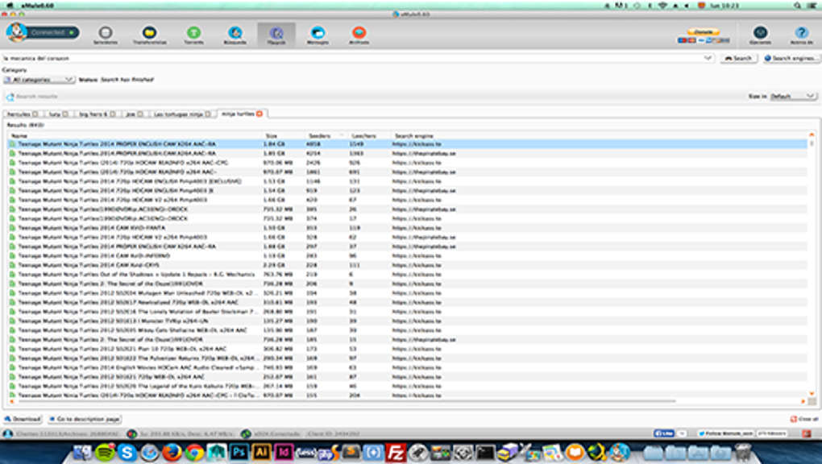Click Go to description page button
Viewport: 822px width, 464px height.
pos(85,419)
